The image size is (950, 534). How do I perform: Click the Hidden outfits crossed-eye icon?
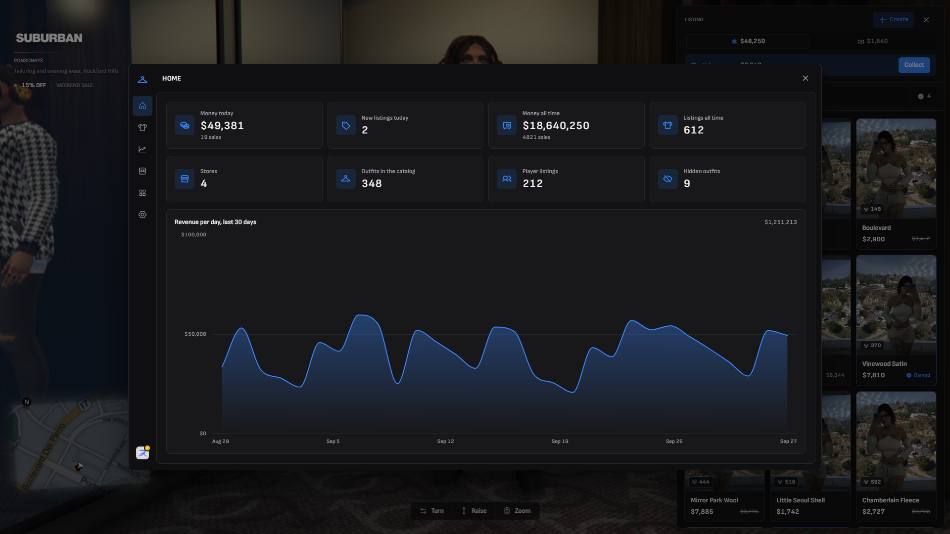pyautogui.click(x=668, y=179)
